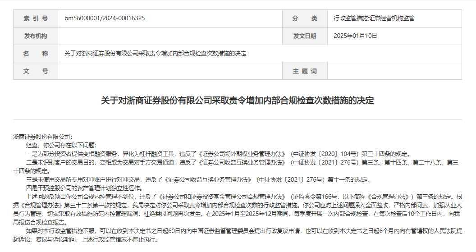
Task: Click the document name in the 名称 row
Action: (x=156, y=54)
